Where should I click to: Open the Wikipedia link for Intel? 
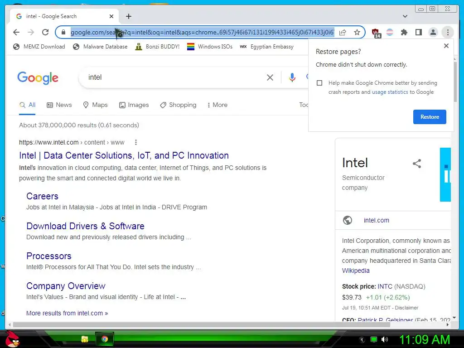tap(356, 271)
